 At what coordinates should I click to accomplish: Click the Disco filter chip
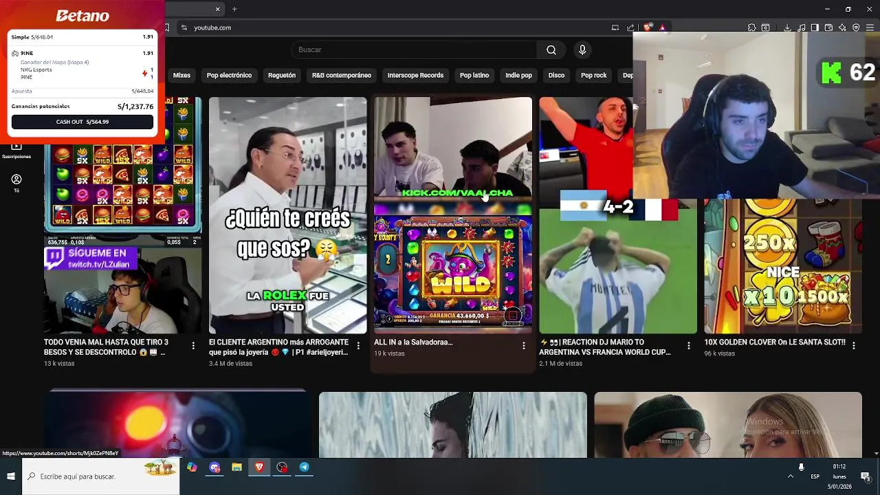(556, 75)
